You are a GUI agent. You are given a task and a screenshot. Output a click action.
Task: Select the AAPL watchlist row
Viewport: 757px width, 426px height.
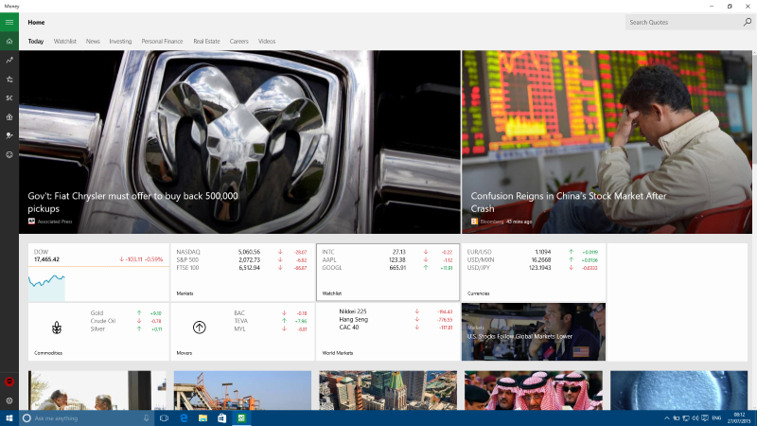tap(387, 259)
